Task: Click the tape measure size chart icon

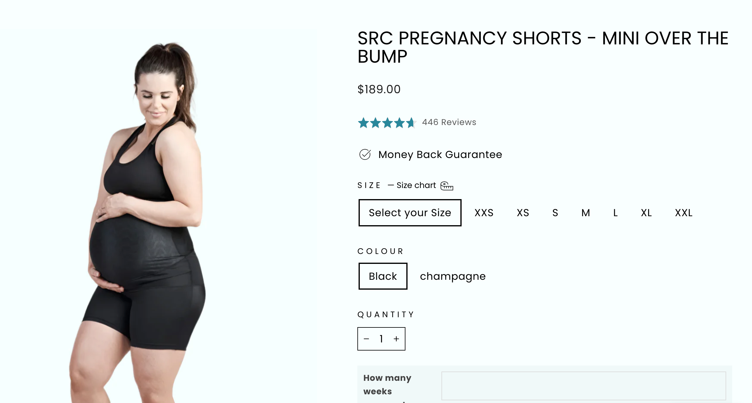Action: click(x=447, y=186)
